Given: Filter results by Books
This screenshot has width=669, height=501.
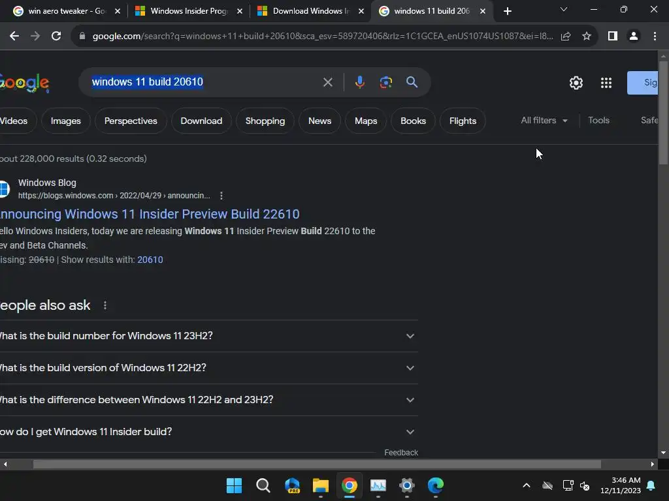Looking at the screenshot, I should coord(413,121).
